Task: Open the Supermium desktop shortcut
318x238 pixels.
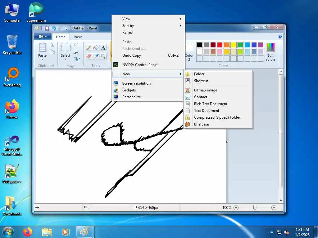Action: pos(36,12)
